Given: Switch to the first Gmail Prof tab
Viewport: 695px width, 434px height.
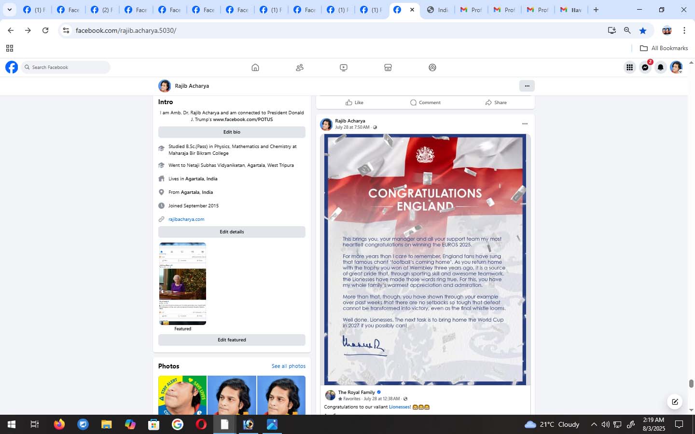Looking at the screenshot, I should (x=472, y=10).
